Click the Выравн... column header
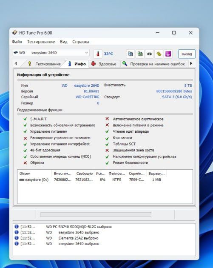 tap(156, 174)
